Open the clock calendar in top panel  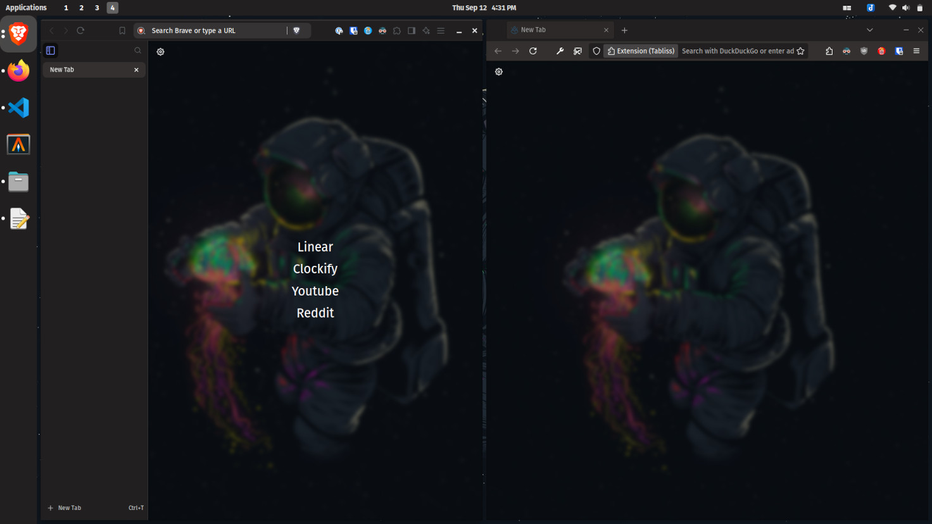(x=484, y=8)
